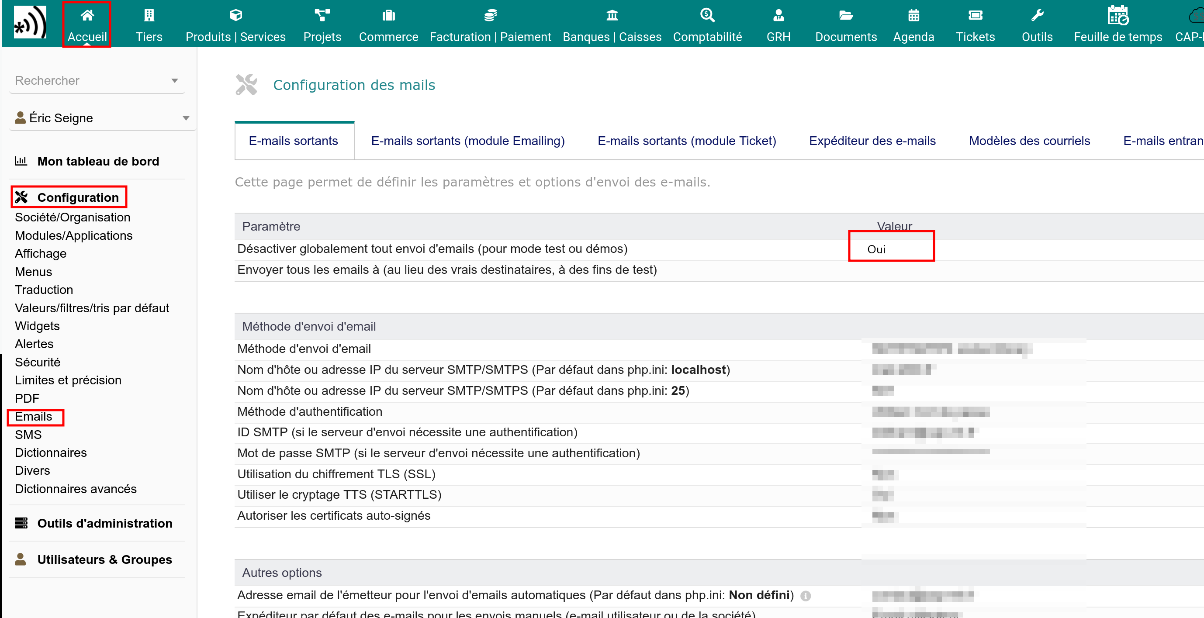1204x618 pixels.
Task: Go to Modules/Applications settings
Action: pos(73,235)
